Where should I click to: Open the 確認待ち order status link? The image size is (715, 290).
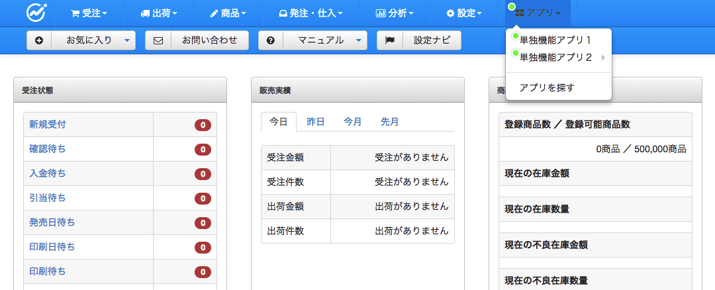(x=48, y=149)
